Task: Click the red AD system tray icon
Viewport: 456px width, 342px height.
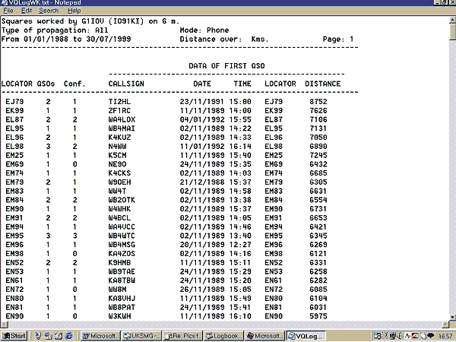Action: coord(415,336)
